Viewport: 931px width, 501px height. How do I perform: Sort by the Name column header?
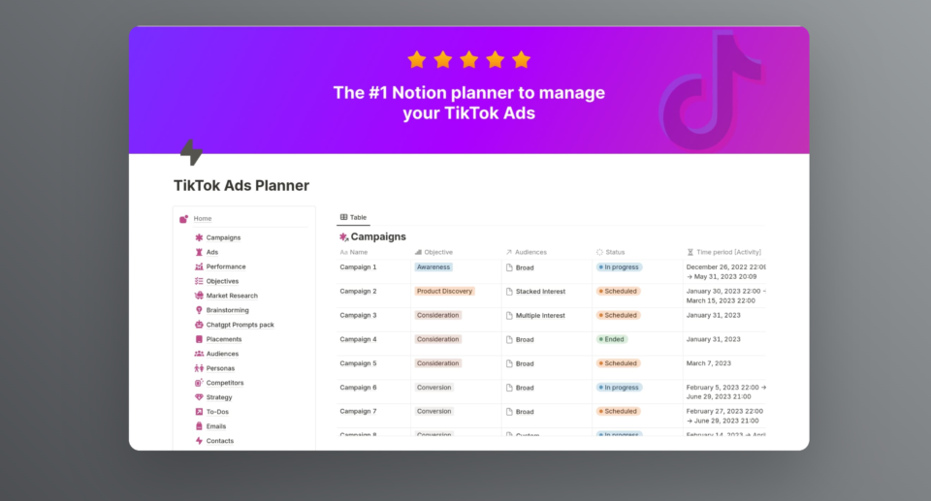coord(354,252)
